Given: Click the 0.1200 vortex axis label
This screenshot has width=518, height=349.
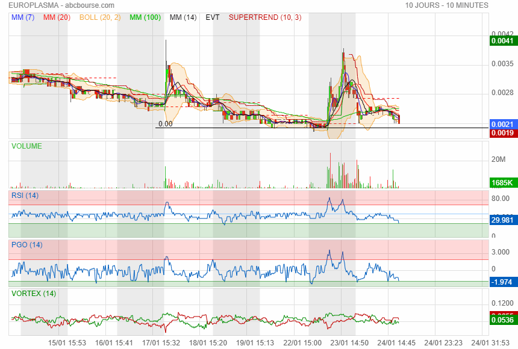Looking at the screenshot, I should pos(502,303).
